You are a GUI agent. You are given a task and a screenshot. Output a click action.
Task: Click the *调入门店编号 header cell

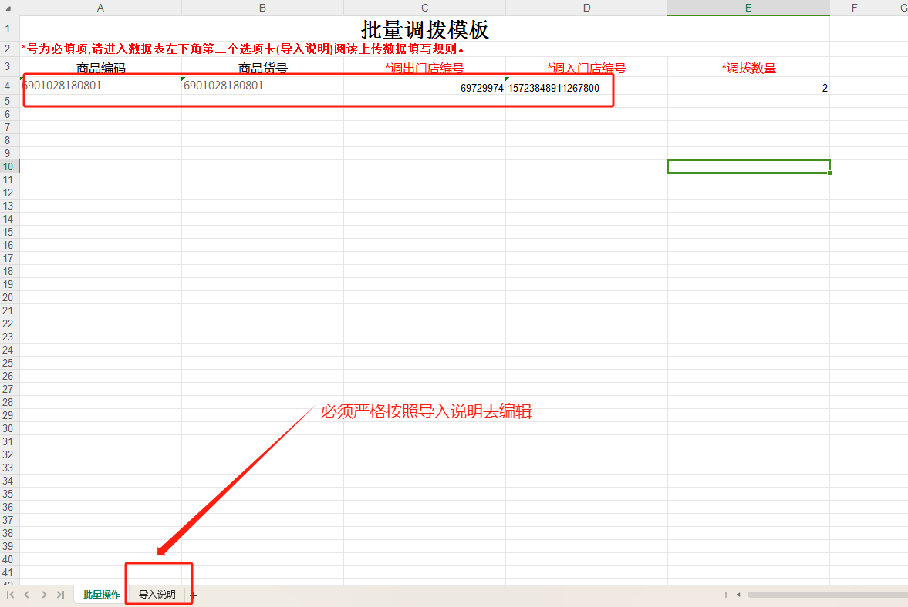[586, 68]
